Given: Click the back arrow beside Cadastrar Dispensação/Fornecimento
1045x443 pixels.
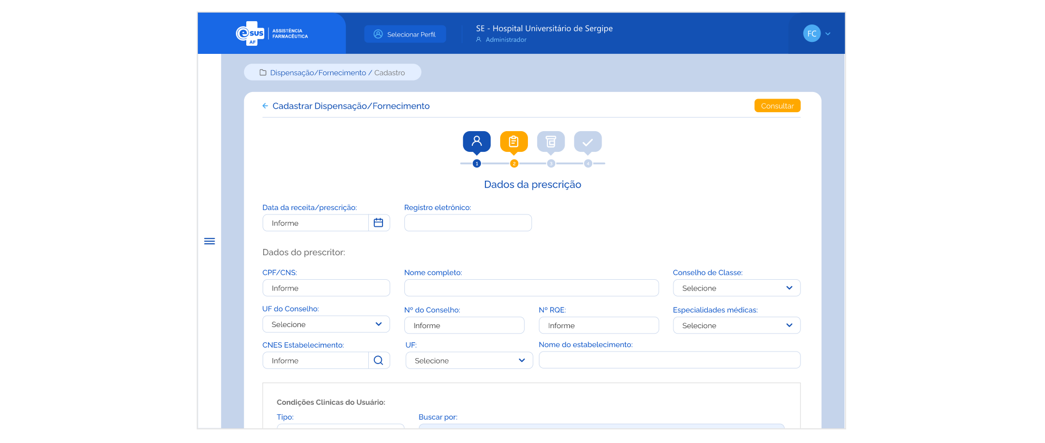Looking at the screenshot, I should pos(265,106).
